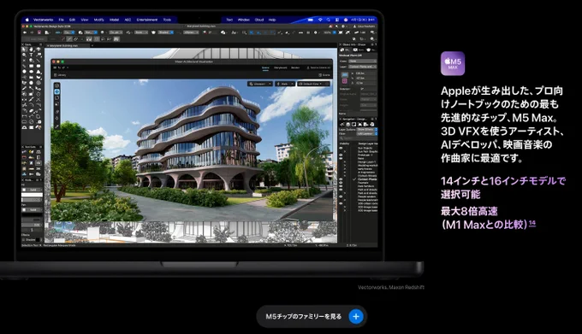Open the Viewport dropdown in Vision window

(x=260, y=84)
